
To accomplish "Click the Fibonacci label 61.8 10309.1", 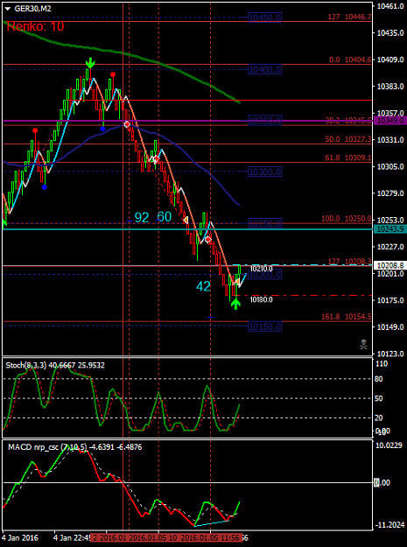I will click(x=348, y=158).
